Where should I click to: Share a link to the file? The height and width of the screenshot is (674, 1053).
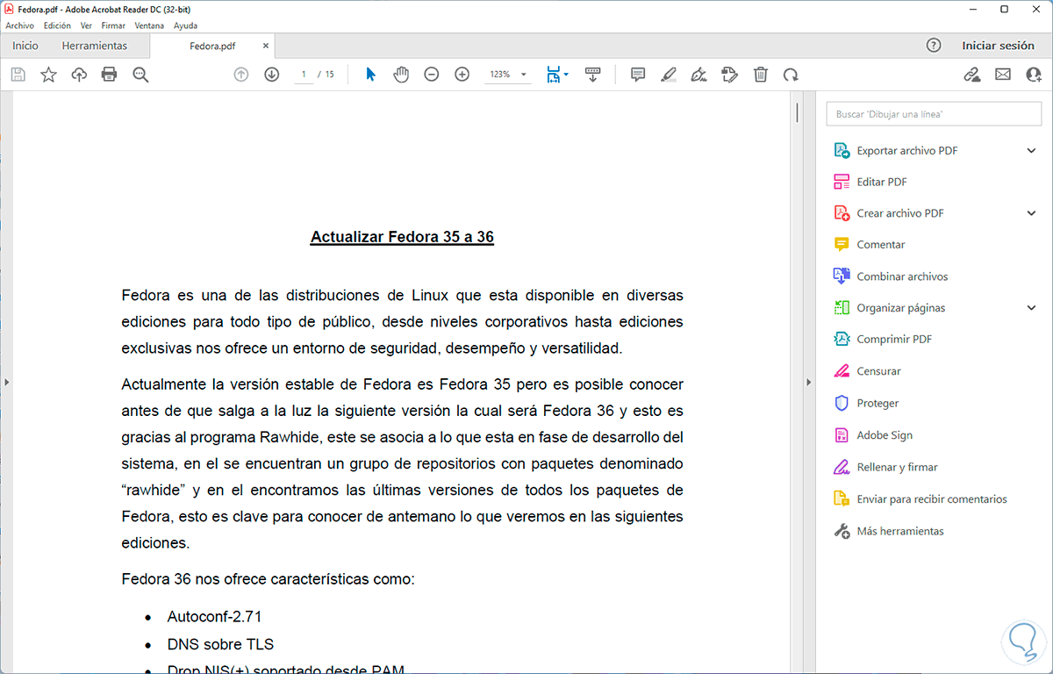[x=972, y=75]
